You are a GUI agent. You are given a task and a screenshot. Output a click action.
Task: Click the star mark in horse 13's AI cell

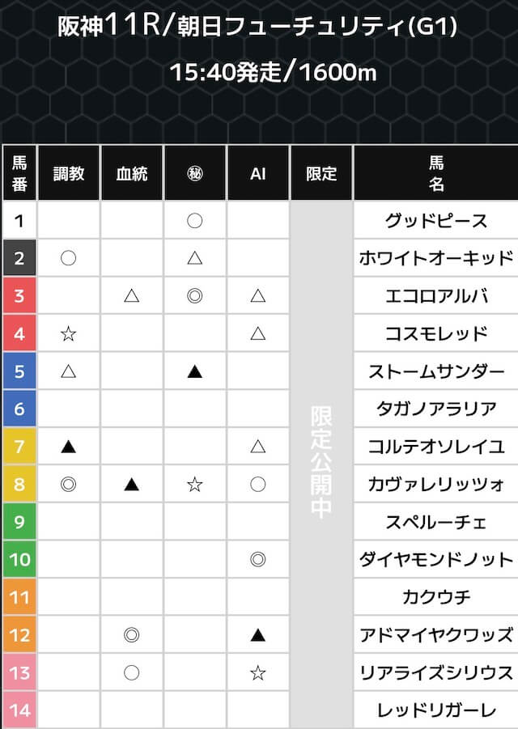click(258, 672)
